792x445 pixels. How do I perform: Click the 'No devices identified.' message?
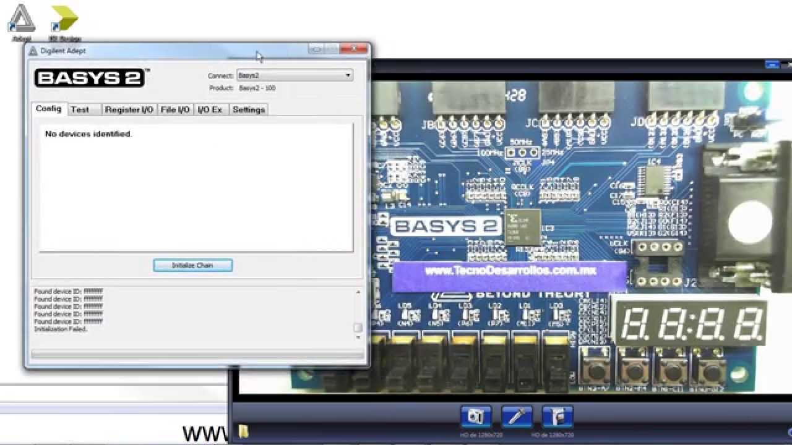pos(88,133)
